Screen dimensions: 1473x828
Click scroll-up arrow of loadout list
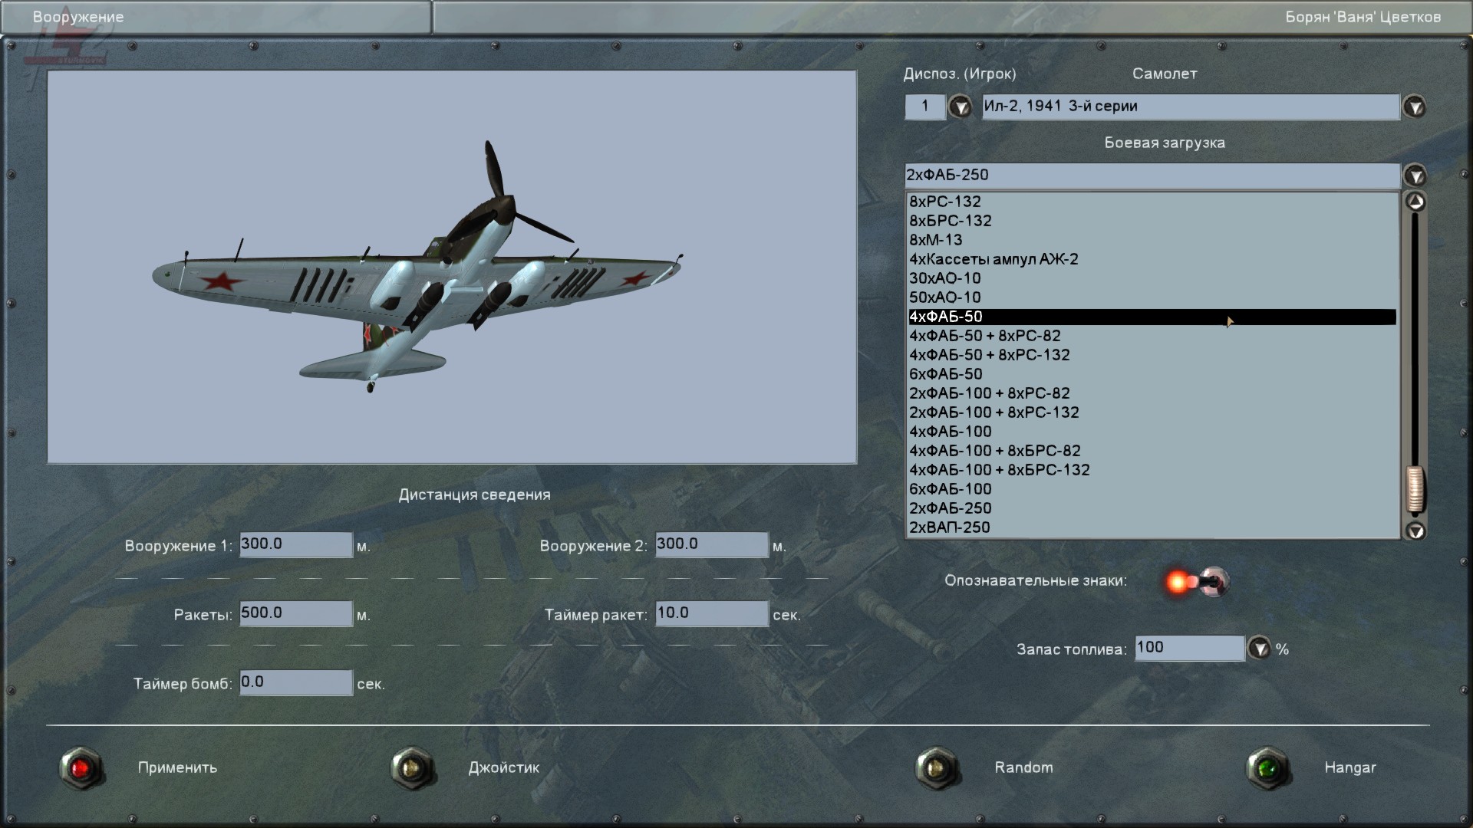coord(1415,202)
